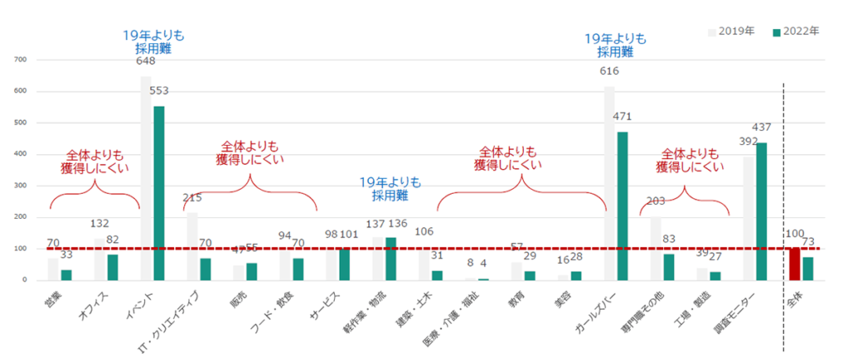Screen dimensions: 853x363
Task: Click the red 全体 bar labeled 100
Action: 795,264
